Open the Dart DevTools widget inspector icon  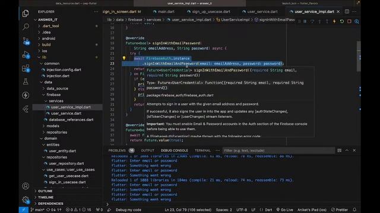point(357,21)
